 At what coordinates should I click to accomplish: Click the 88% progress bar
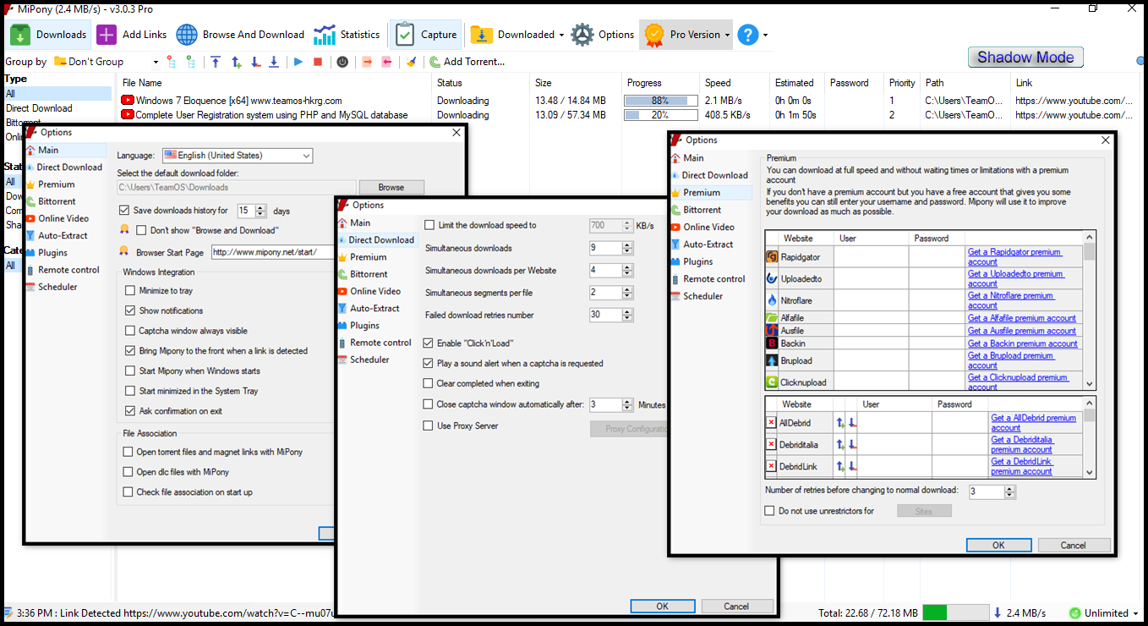point(660,101)
